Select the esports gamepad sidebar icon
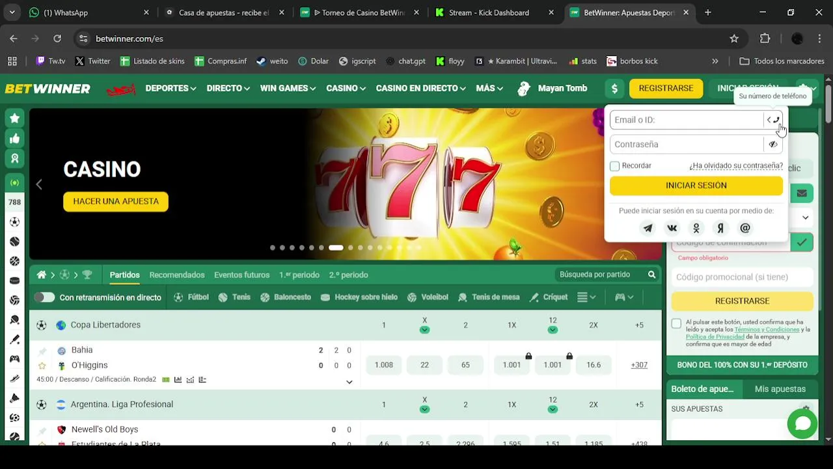 14,359
